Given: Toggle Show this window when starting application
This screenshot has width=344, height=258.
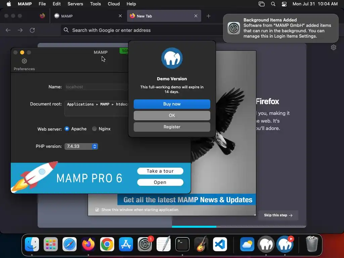Looking at the screenshot, I should (97, 210).
